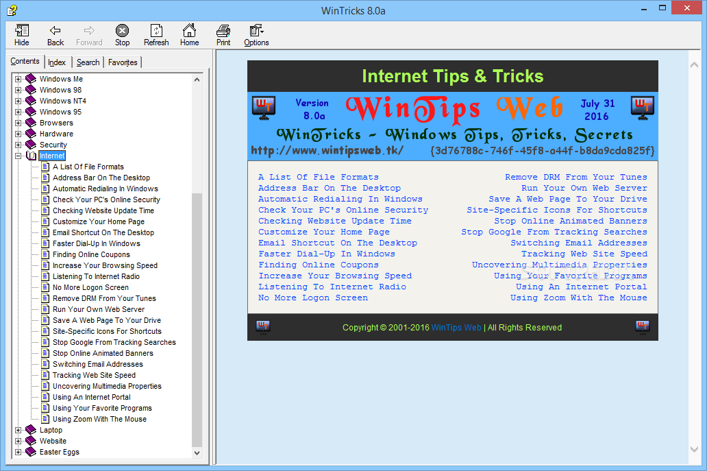This screenshot has width=707, height=471.
Task: Click the right monitor logo in banner
Action: pos(643,108)
